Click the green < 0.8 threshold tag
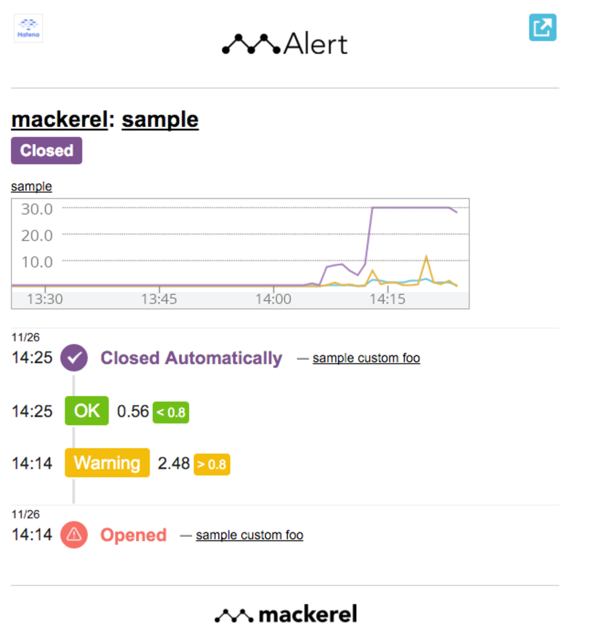The width and height of the screenshot is (594, 637). click(171, 412)
